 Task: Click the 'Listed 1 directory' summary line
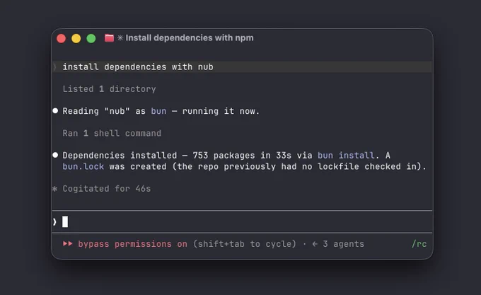(109, 89)
